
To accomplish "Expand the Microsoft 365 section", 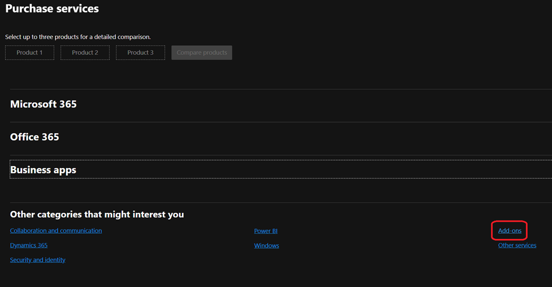I will coord(44,104).
